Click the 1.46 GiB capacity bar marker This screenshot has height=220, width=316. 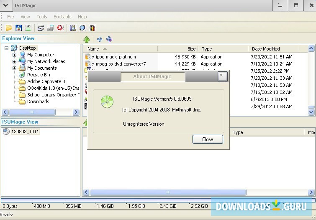pyautogui.click(x=105, y=206)
